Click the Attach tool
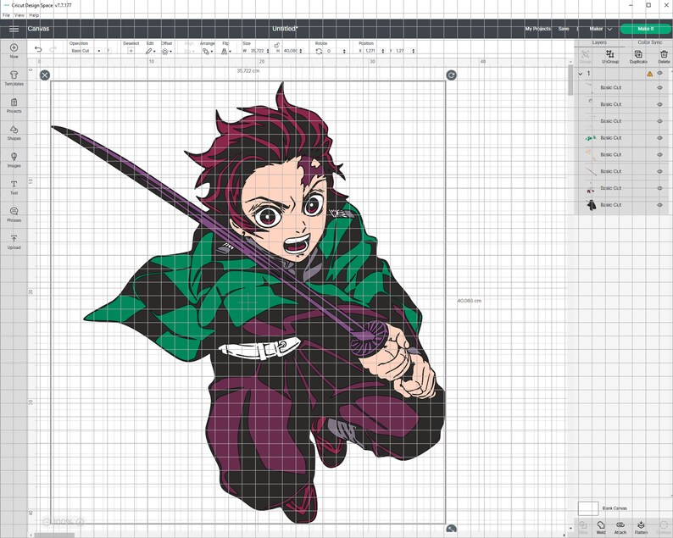This screenshot has height=538, width=673. pyautogui.click(x=620, y=528)
